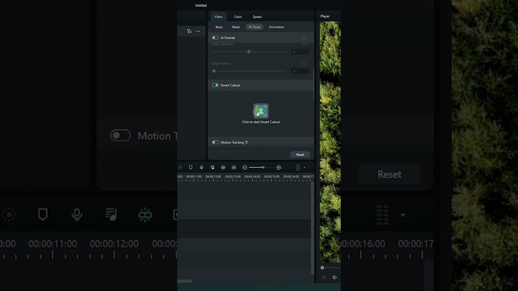Screen dimensions: 518x291
Task: Click the timeline zoom slider handle
Action: tap(263, 167)
